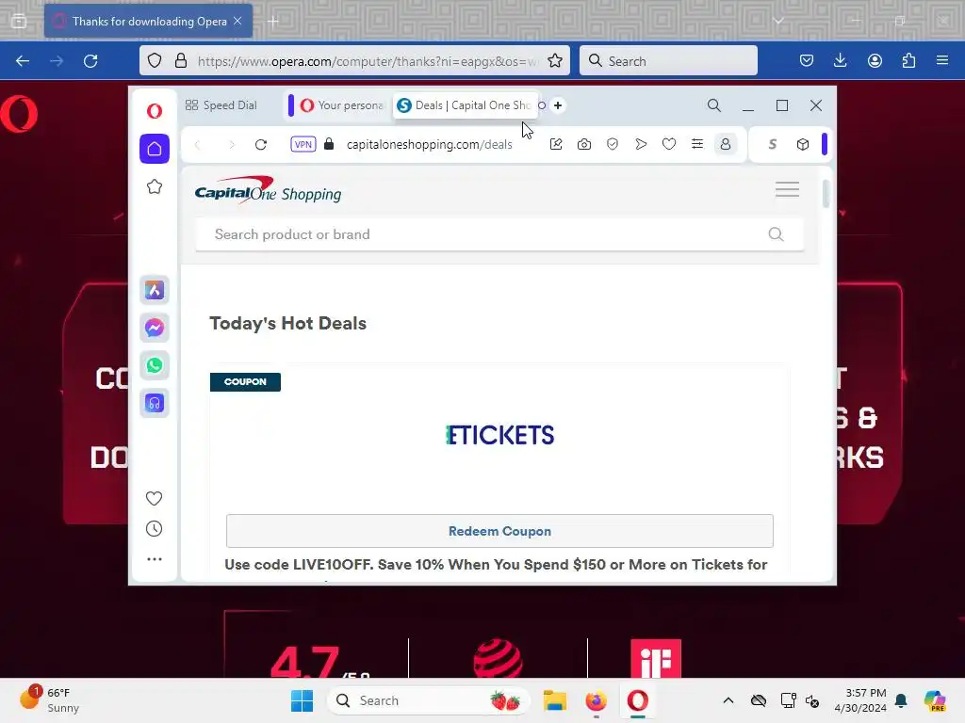Open the extensions cube icon in Opera
This screenshot has width=965, height=723.
803,144
